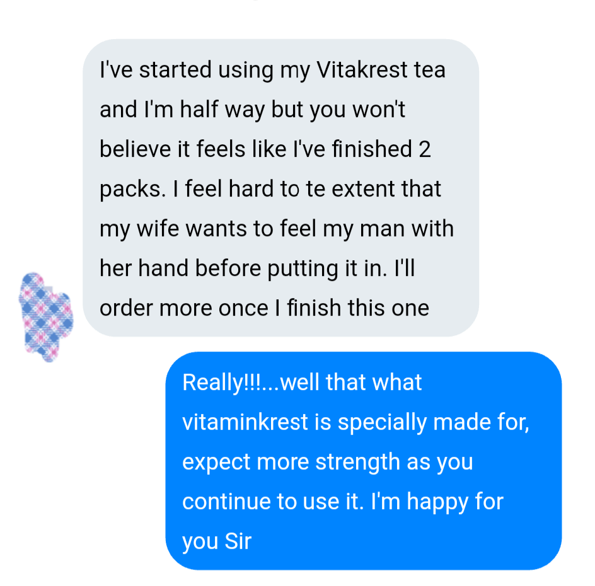This screenshot has height=586, width=595.
Task: Click the word 'vitaminkrest' in blue reply
Action: (245, 422)
